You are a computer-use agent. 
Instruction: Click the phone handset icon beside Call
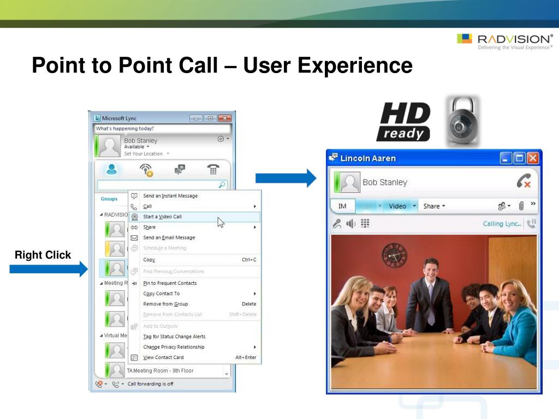134,207
